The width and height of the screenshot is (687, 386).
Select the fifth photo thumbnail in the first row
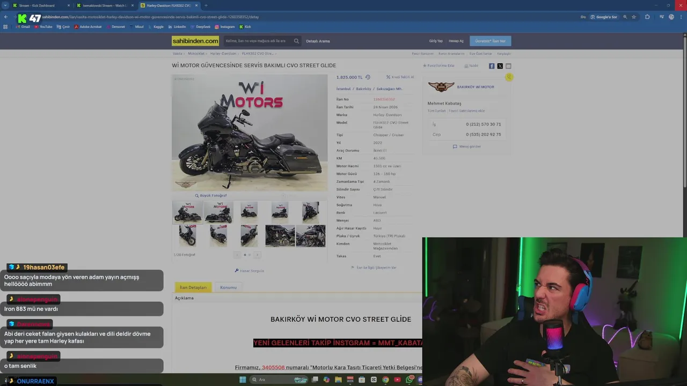pos(310,212)
